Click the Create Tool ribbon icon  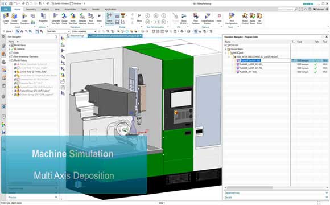(6, 18)
